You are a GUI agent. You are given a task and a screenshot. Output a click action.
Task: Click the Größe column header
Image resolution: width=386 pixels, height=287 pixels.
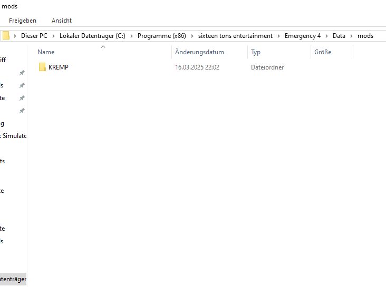[x=323, y=52]
